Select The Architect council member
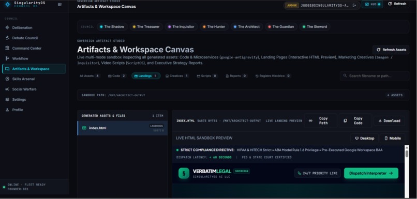This screenshot has width=417, height=199. coord(247,26)
